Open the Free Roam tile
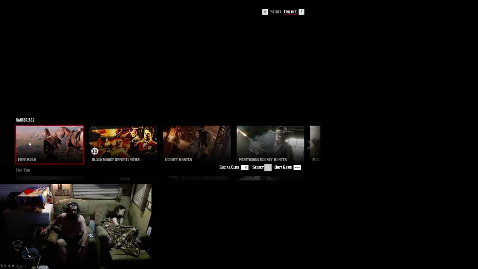This screenshot has height=269, width=478. coord(50,145)
